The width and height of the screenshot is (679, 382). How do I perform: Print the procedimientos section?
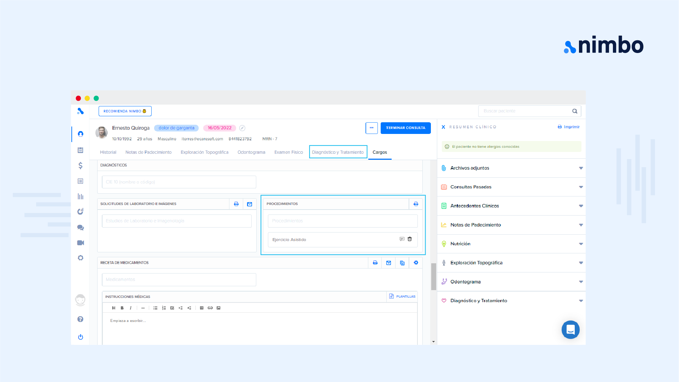(x=416, y=204)
